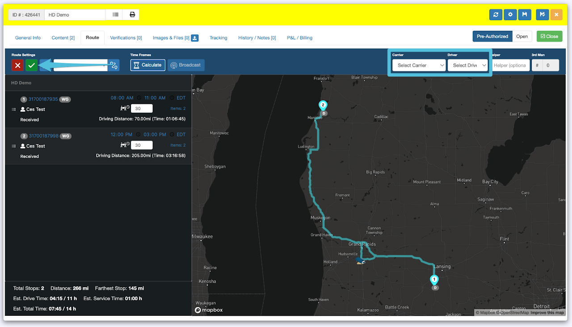Click the upload icon beside Images & Files
Viewport: 572px width, 327px height.
[x=195, y=38]
